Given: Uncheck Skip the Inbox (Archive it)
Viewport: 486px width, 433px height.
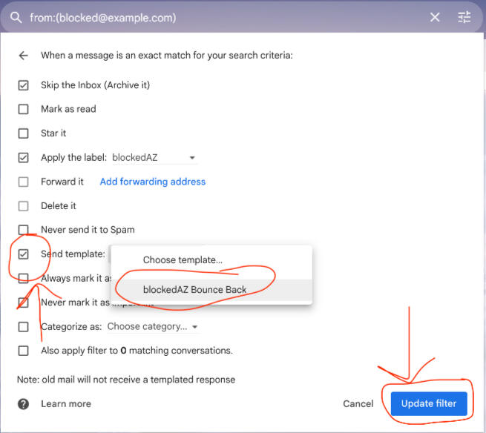Looking at the screenshot, I should [24, 85].
